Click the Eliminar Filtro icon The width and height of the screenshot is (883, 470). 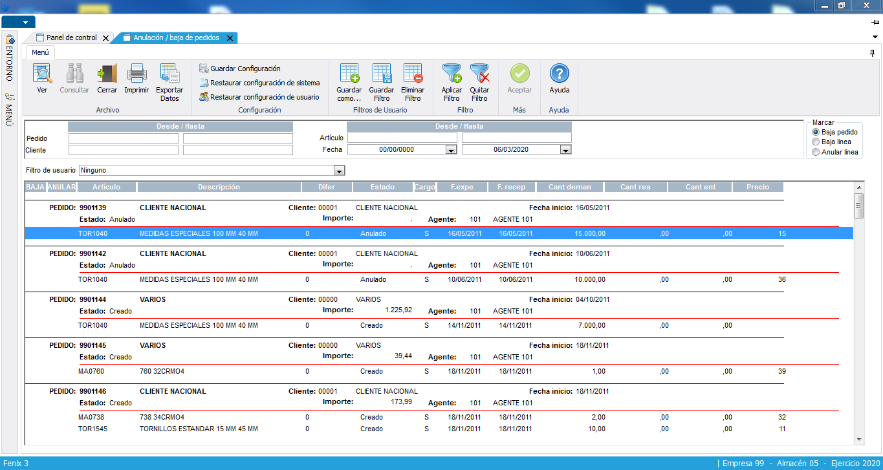[413, 74]
